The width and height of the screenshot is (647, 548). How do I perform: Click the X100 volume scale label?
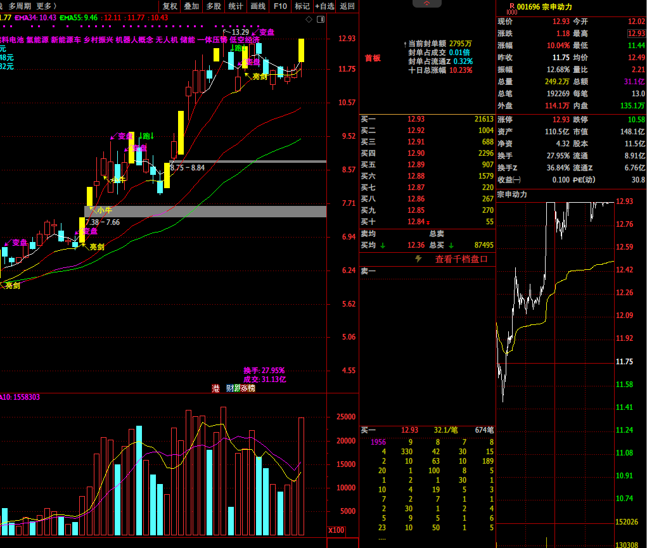pyautogui.click(x=336, y=530)
